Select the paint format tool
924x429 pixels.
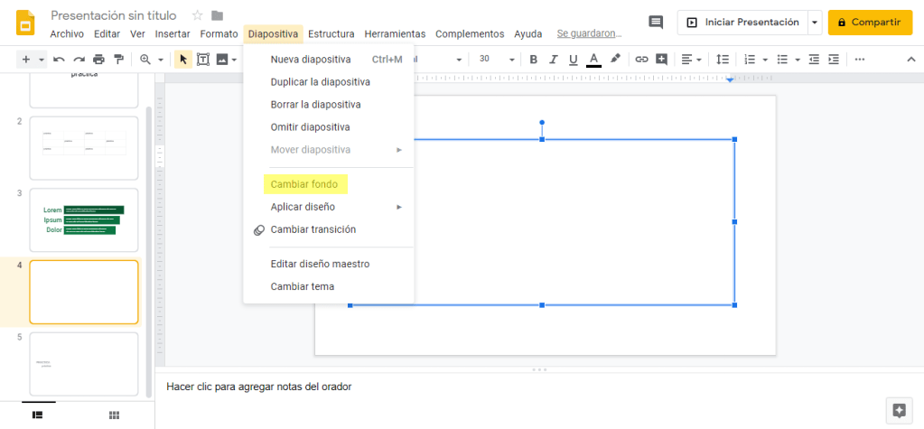pos(117,60)
